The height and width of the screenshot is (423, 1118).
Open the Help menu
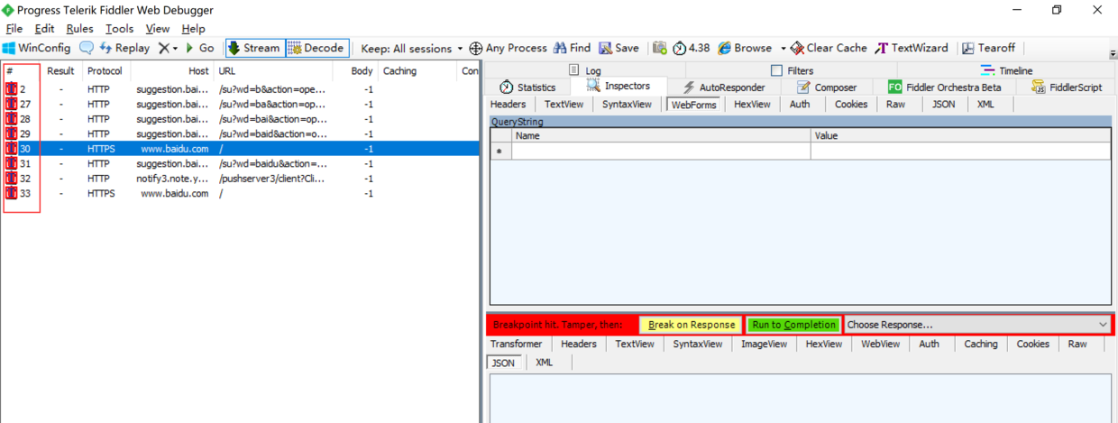click(193, 29)
